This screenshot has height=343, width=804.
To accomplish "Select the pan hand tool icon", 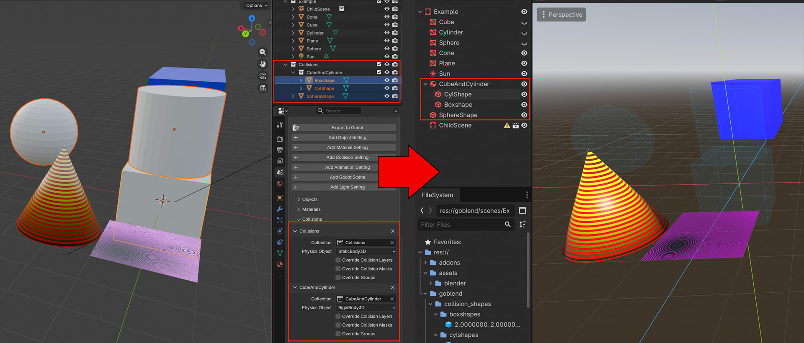I will pyautogui.click(x=263, y=64).
